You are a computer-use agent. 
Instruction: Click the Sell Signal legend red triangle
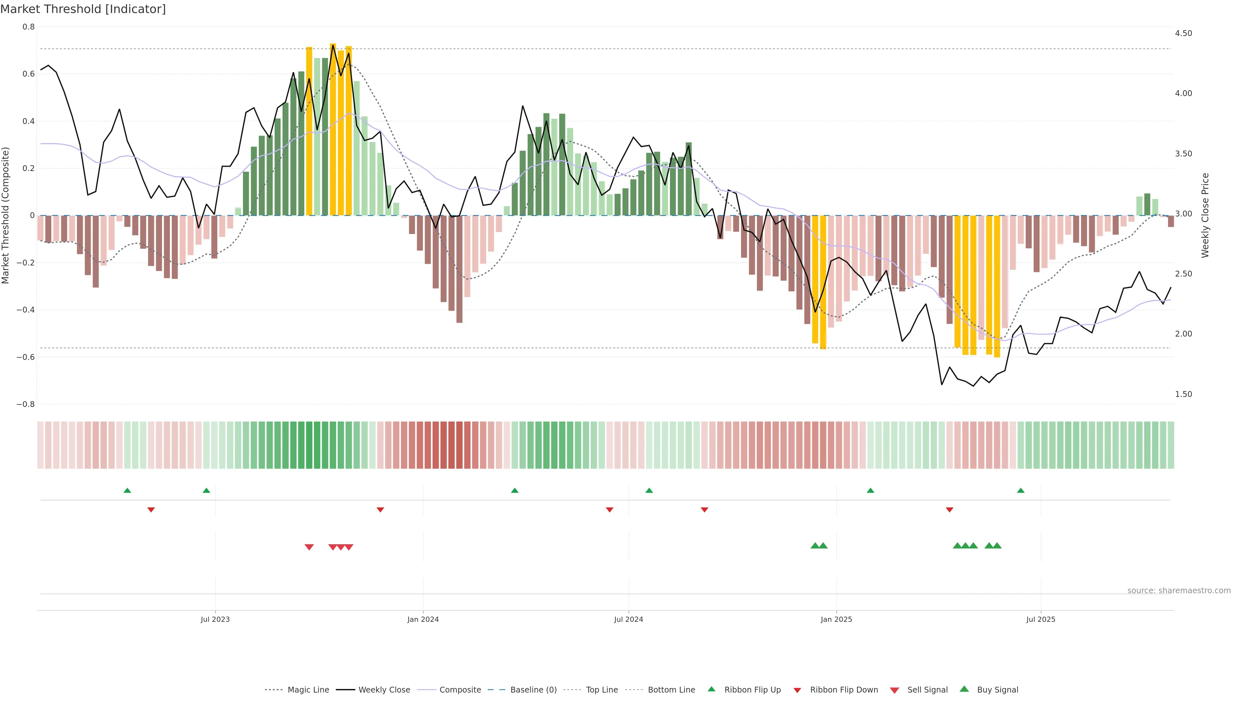tap(895, 690)
